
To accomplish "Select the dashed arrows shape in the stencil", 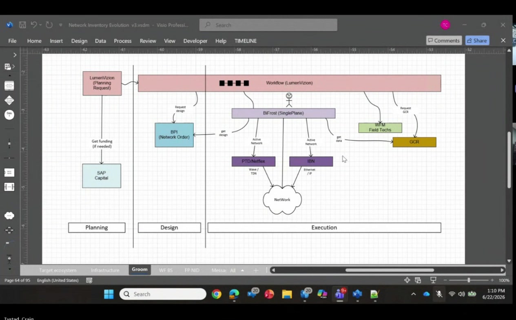I will tap(9, 230).
